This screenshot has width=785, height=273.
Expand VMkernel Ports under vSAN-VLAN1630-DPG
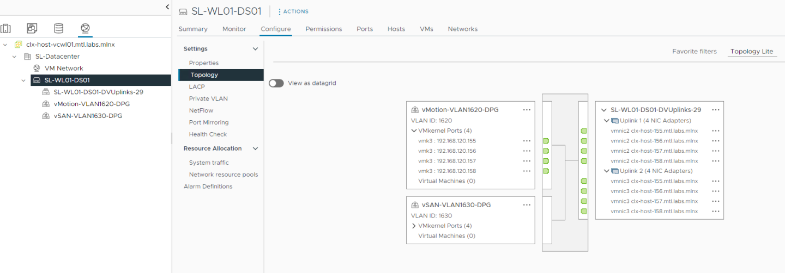pyautogui.click(x=414, y=226)
